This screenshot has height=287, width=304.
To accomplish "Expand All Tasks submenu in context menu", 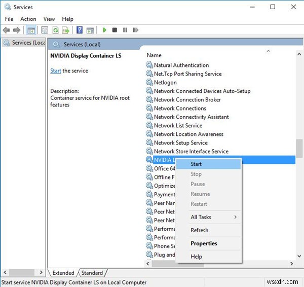I will click(x=208, y=217).
